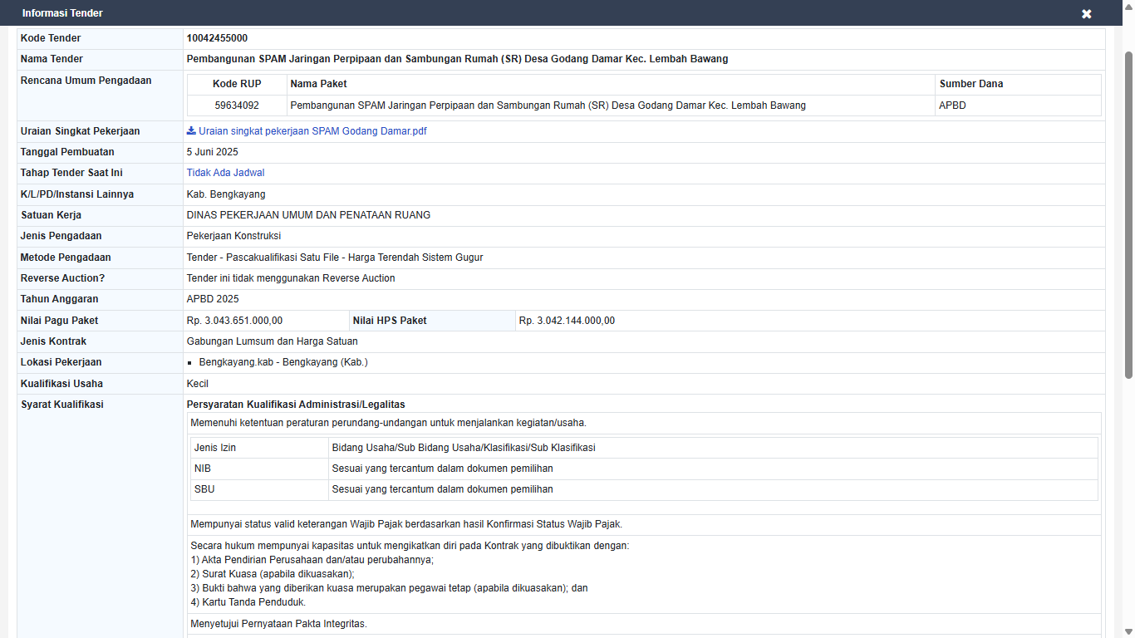1135x638 pixels.
Task: Open the Tidak Ada Jadwal link
Action: 226,173
